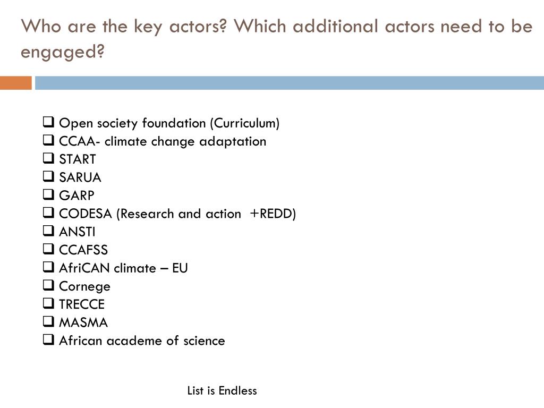Click the orange accent block

point(15,83)
